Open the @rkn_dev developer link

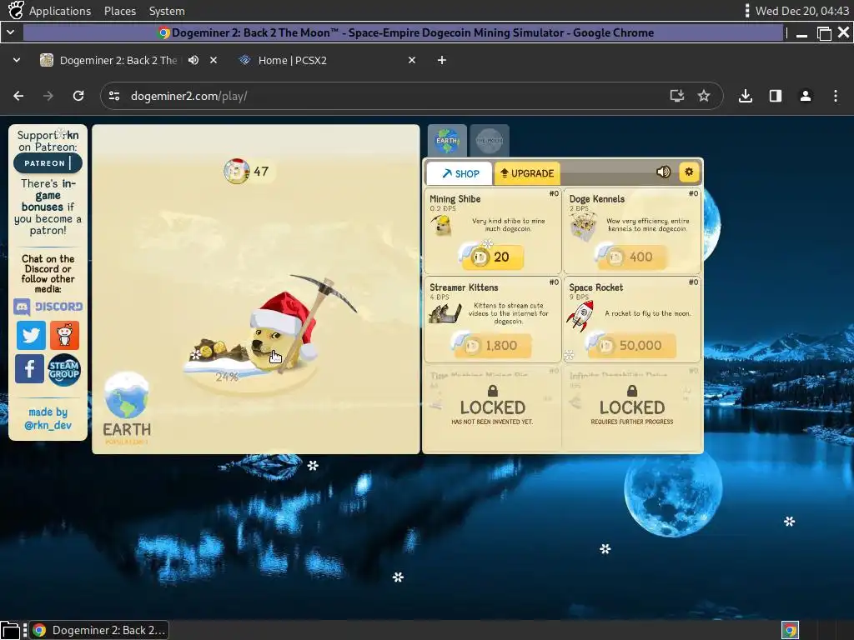pyautogui.click(x=48, y=425)
